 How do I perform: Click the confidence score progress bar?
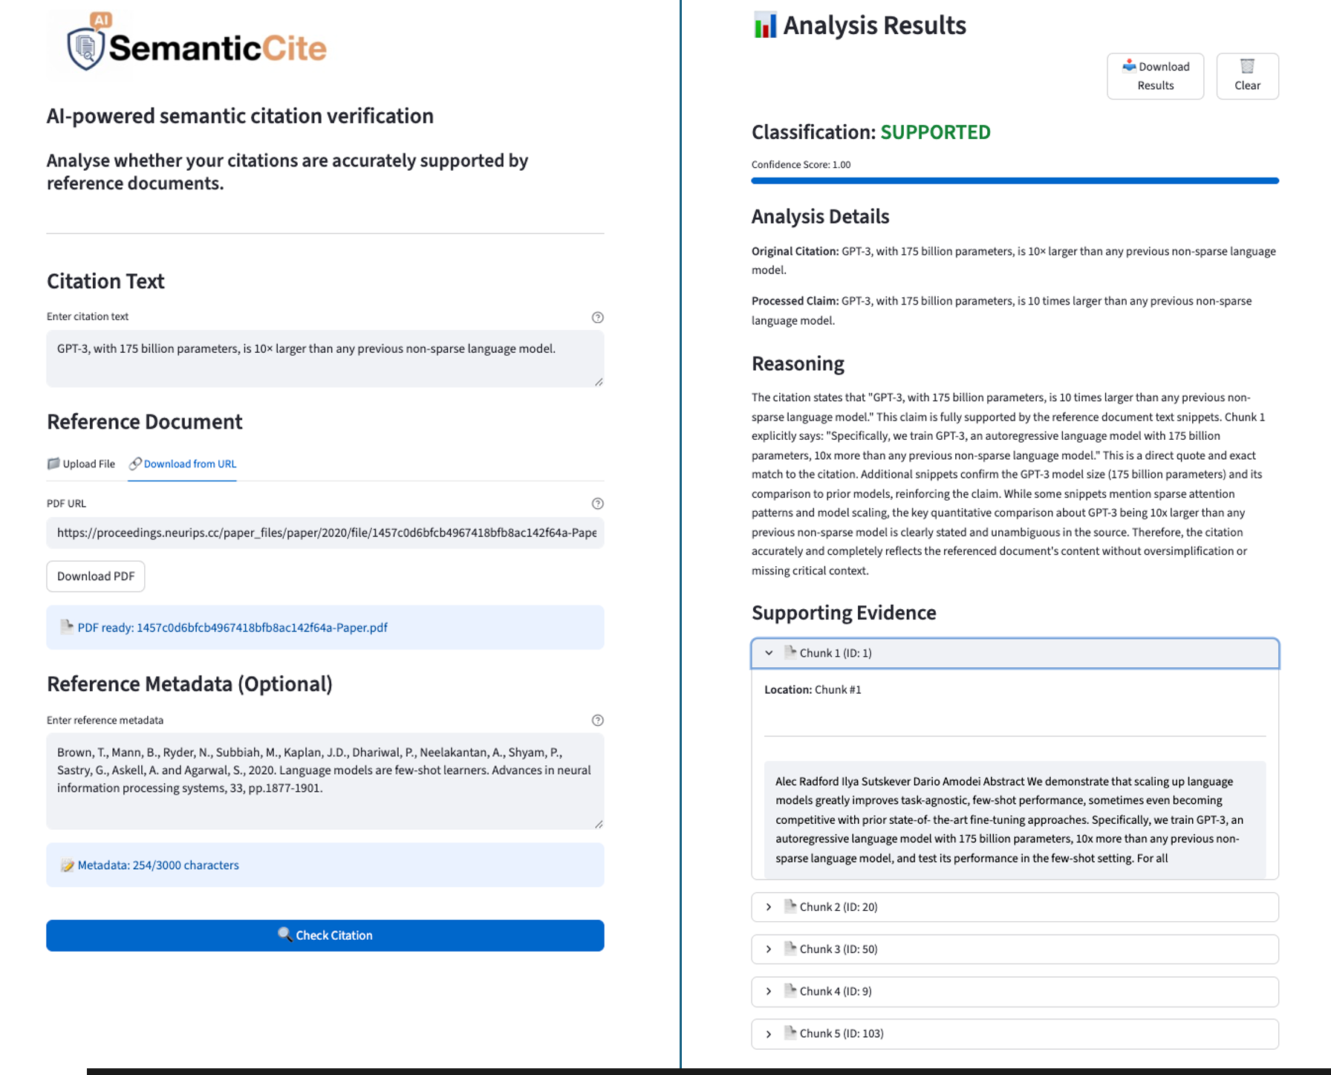pyautogui.click(x=1015, y=180)
